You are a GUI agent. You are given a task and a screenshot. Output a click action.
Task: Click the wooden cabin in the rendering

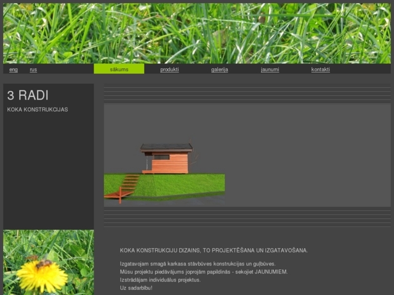(167, 160)
